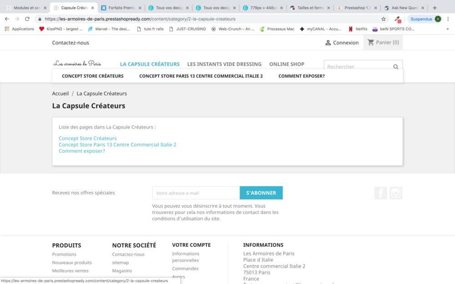Open the Magasins footer link
Image resolution: width=455 pixels, height=284 pixels.
click(x=122, y=270)
